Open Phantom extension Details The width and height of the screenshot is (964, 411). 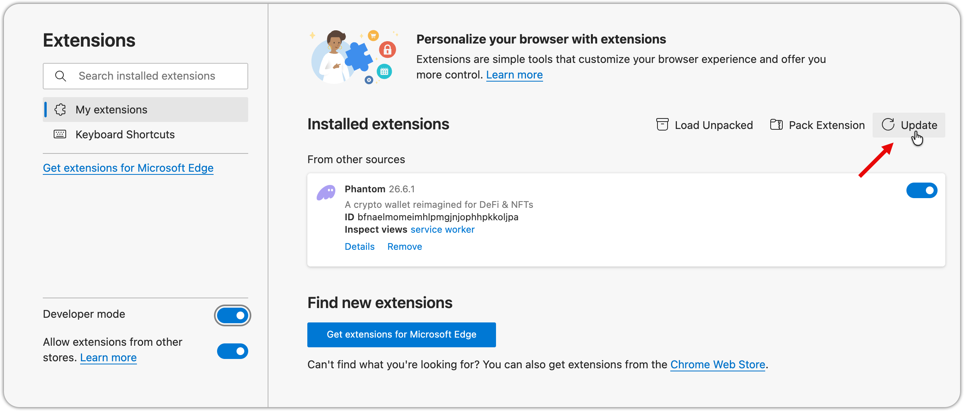tap(359, 247)
